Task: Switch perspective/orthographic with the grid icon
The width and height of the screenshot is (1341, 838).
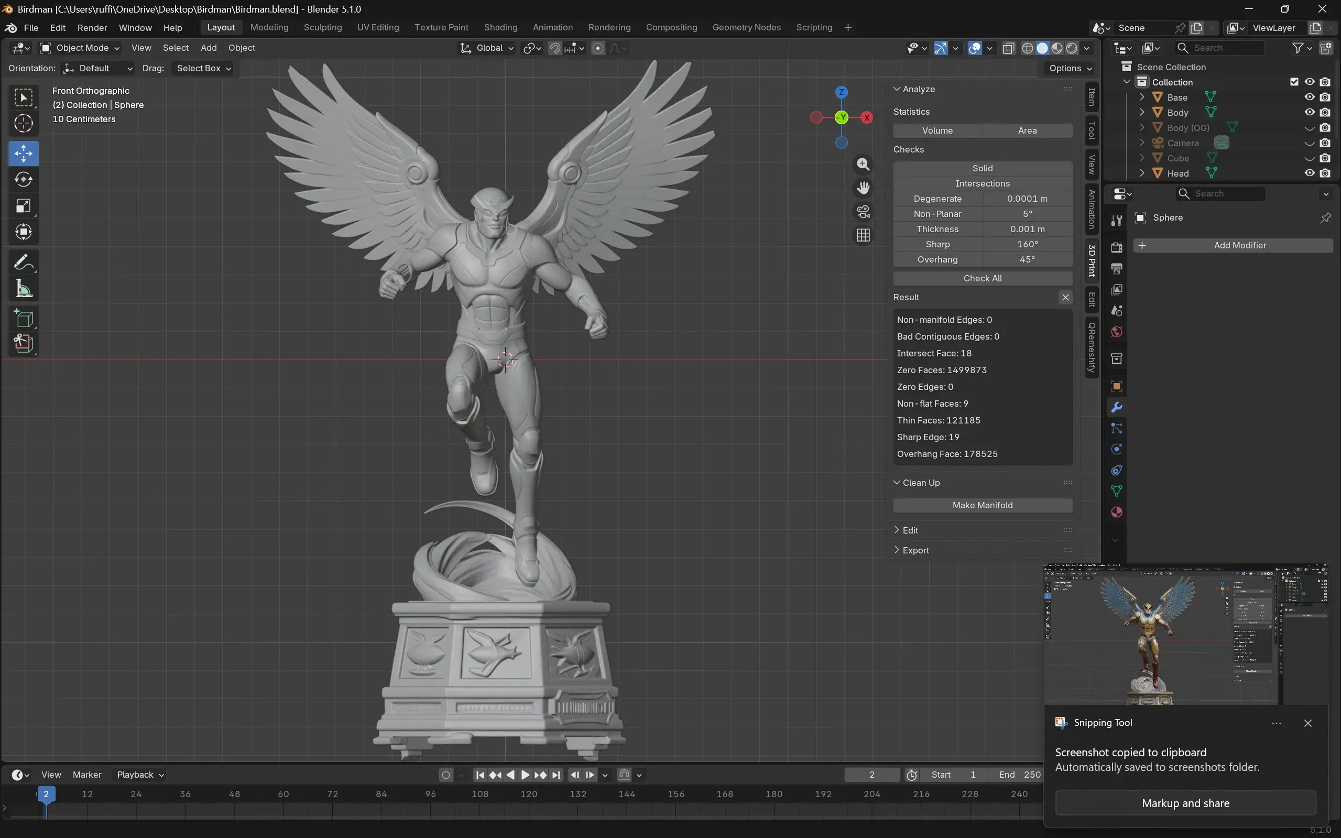Action: (x=863, y=235)
